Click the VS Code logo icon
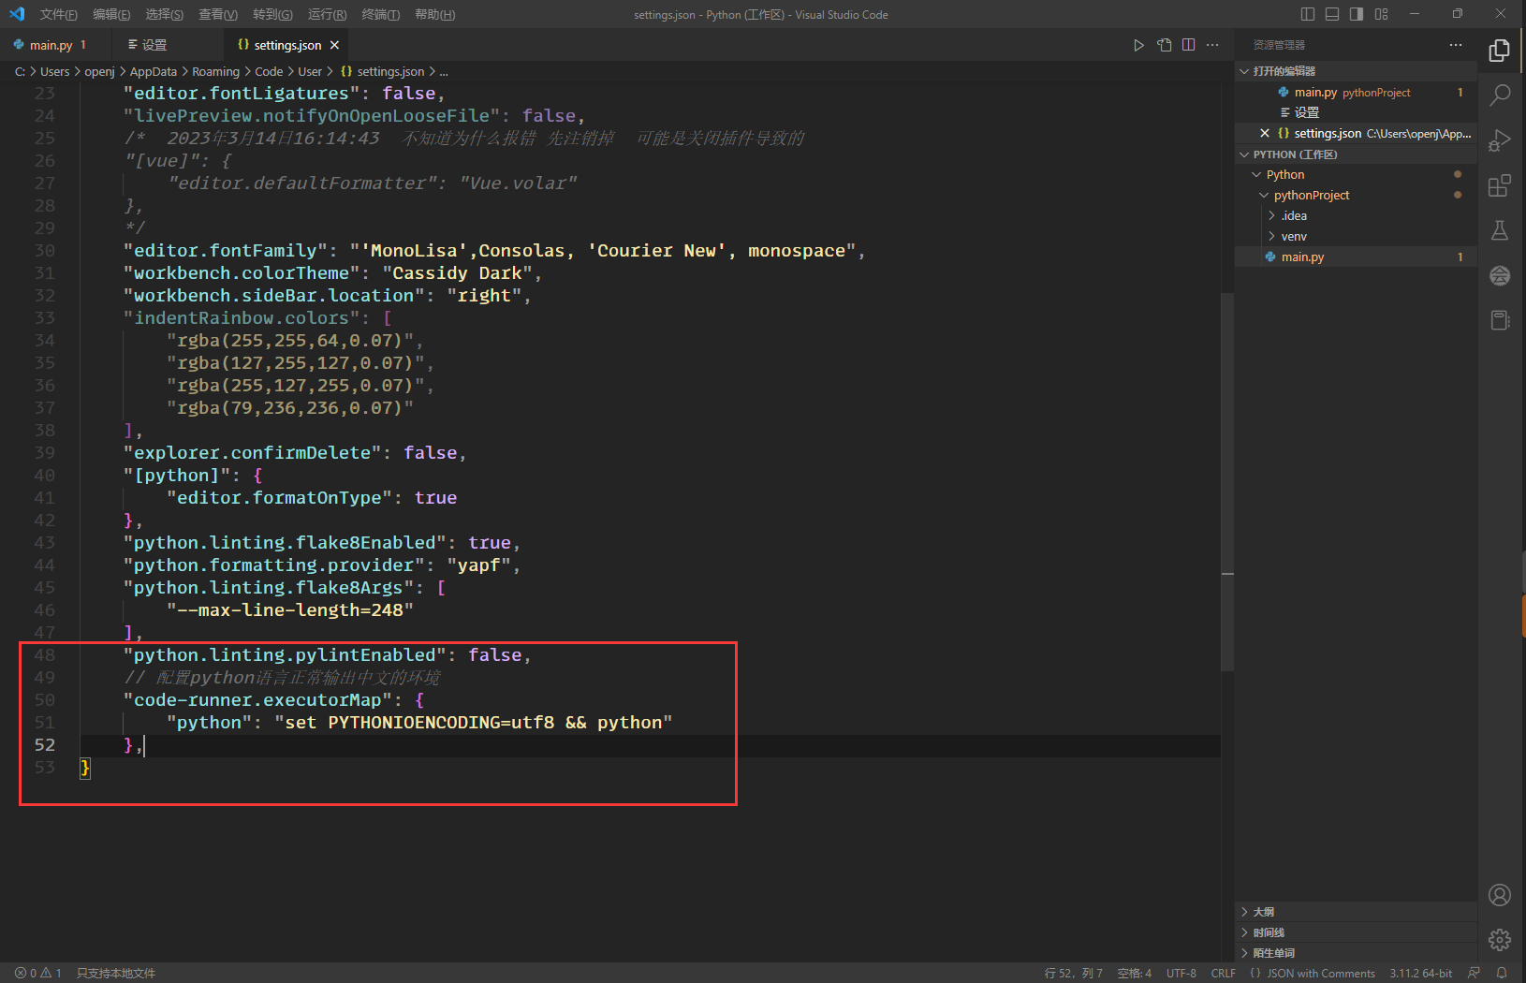Screen dimensions: 1526x983 pyautogui.click(x=16, y=14)
